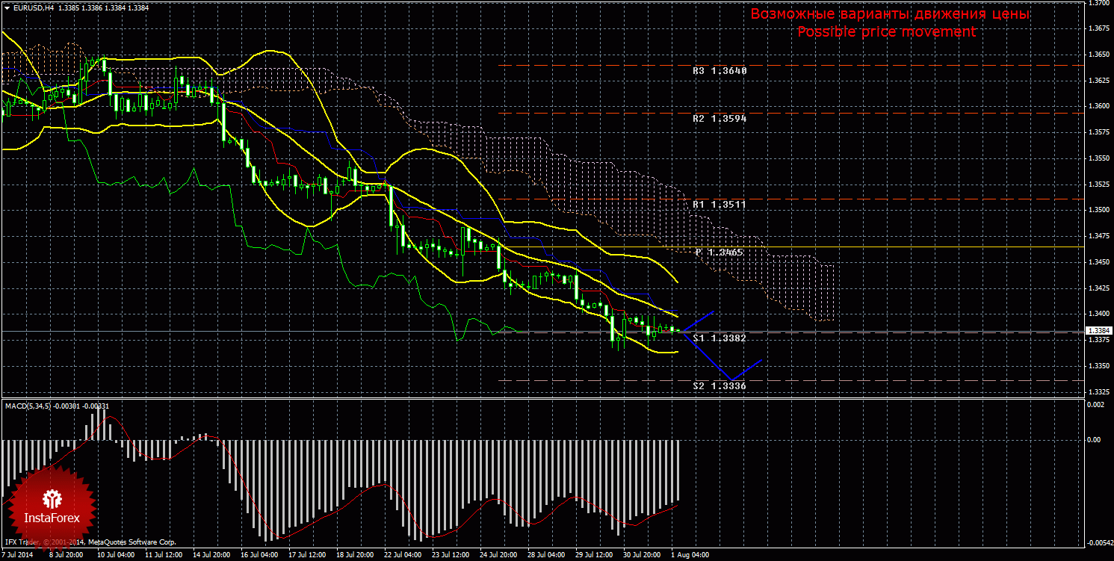Click the '16 Jul 04:00' time label
This screenshot has height=561, width=1114.
click(259, 556)
